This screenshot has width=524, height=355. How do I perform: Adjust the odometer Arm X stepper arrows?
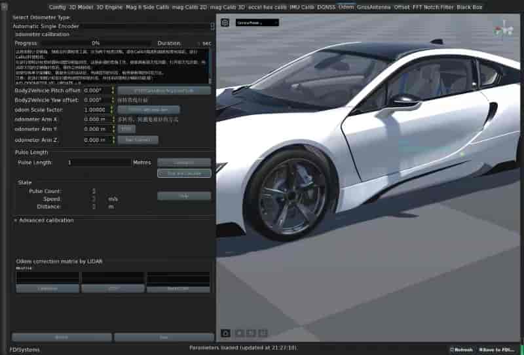[x=113, y=120]
